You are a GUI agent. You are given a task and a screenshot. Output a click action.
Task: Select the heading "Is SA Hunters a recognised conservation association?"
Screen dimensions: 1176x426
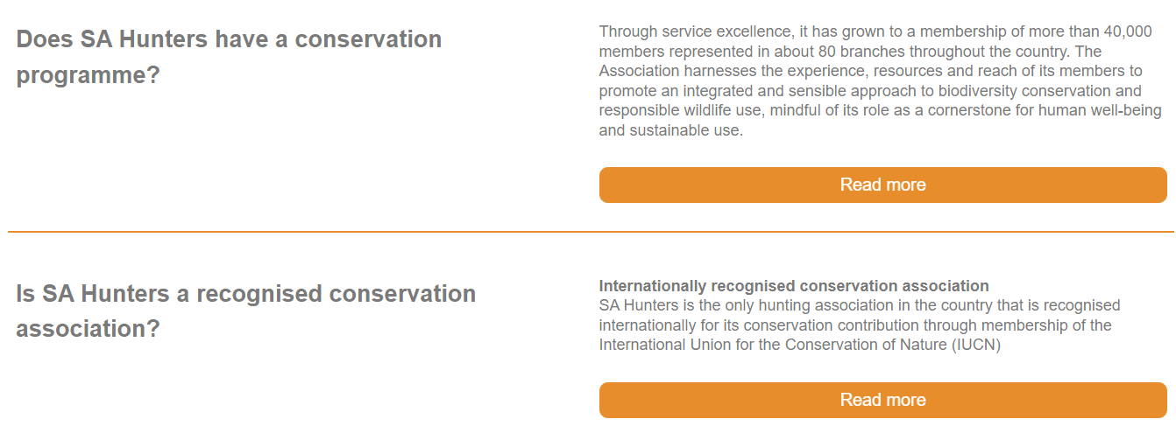click(245, 311)
